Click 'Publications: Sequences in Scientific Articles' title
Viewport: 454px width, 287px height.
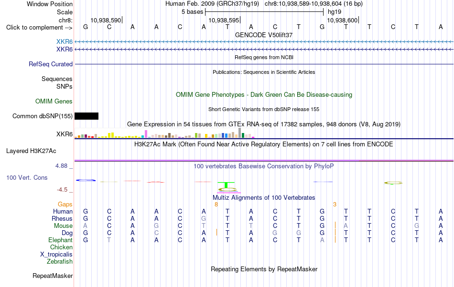click(264, 72)
